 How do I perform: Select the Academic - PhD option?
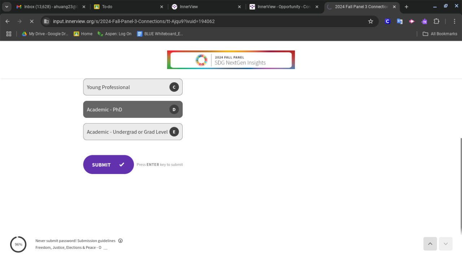(133, 109)
